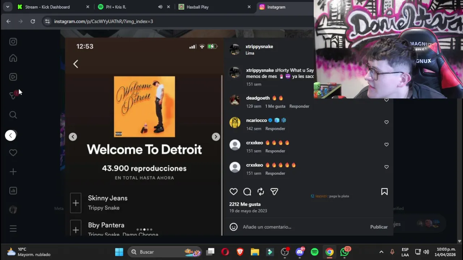Like deadgoeth's comment with the small heart
The height and width of the screenshot is (260, 463).
(386, 100)
